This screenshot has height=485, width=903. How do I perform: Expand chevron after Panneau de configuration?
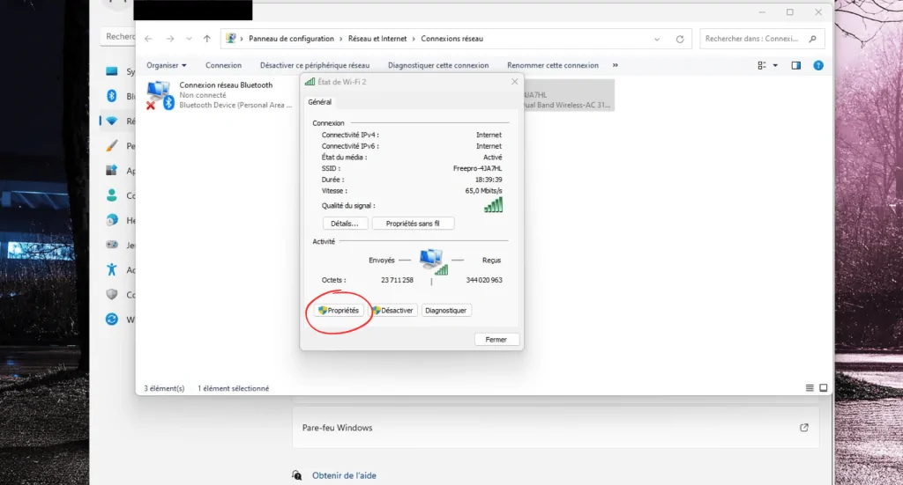point(341,39)
